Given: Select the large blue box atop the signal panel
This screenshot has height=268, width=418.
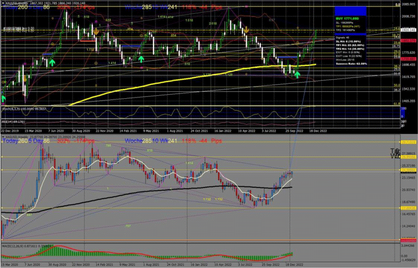Looking at the screenshot, I should coord(350,10).
